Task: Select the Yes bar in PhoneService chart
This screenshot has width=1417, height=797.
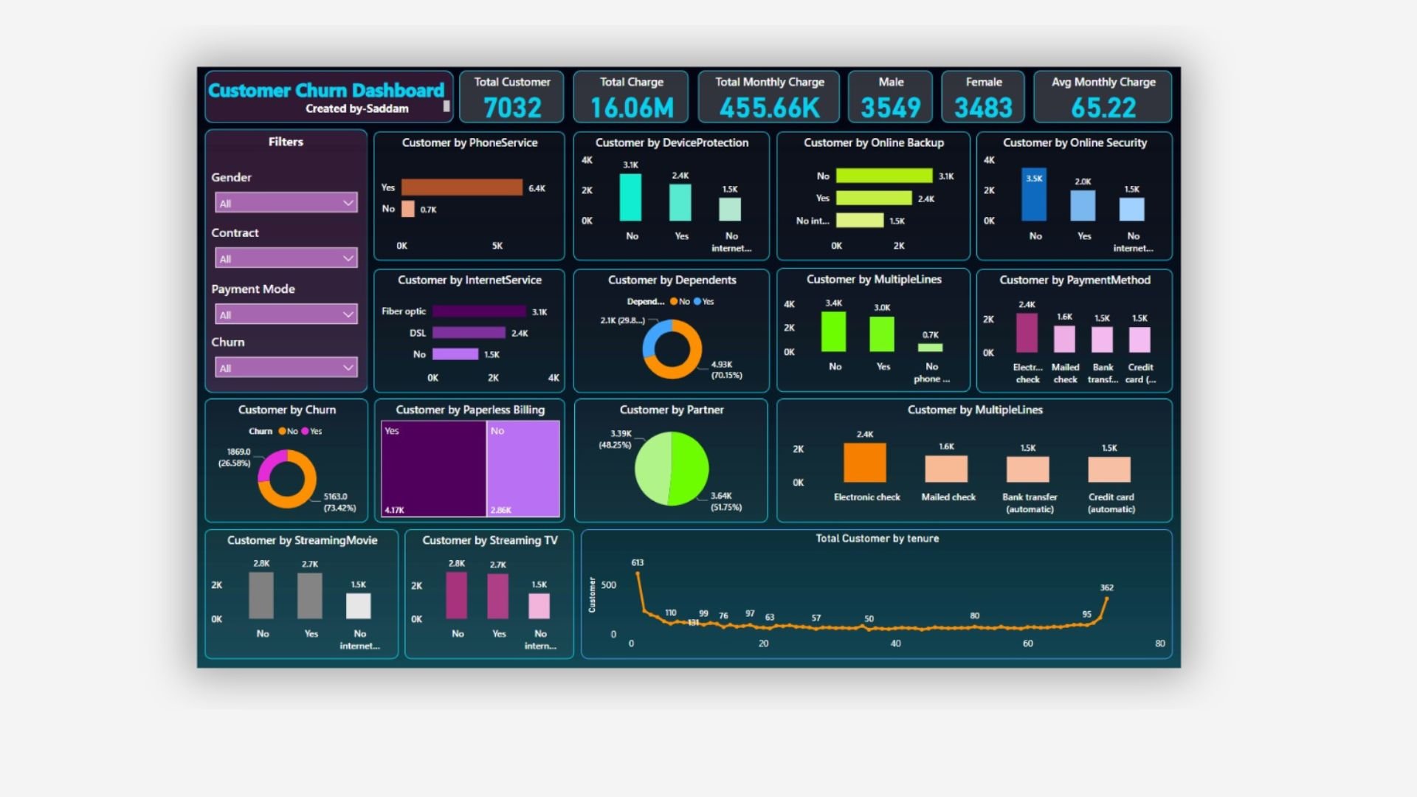Action: pos(461,188)
